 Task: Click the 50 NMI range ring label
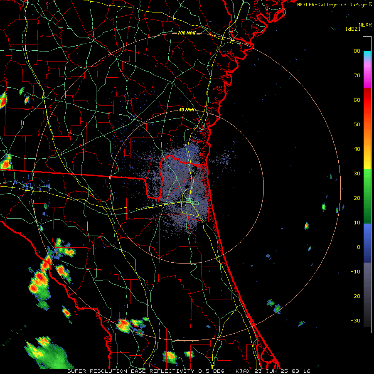coord(187,110)
